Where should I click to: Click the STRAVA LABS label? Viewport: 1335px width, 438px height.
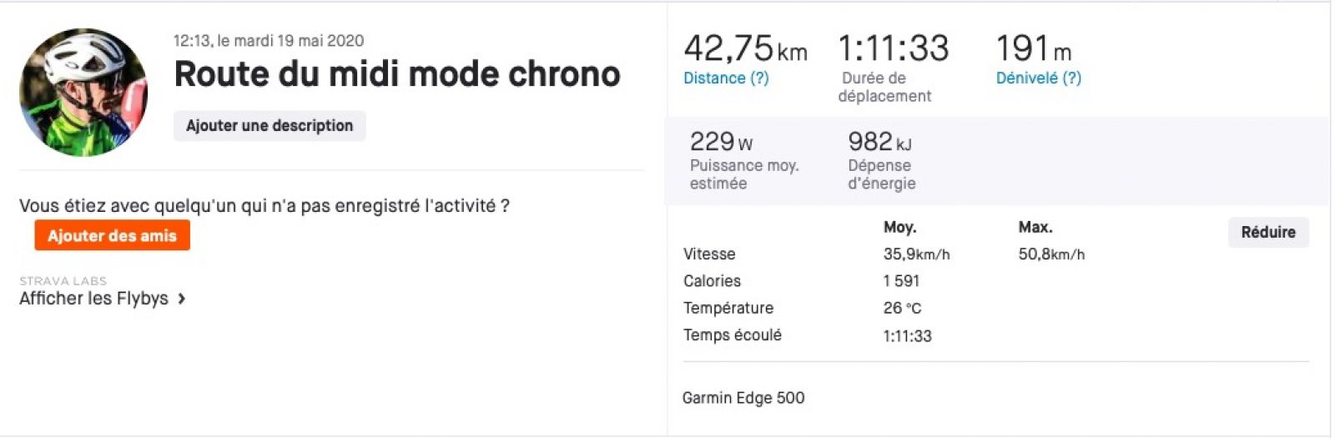63,281
